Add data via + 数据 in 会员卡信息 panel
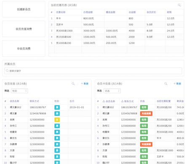 (177, 84)
